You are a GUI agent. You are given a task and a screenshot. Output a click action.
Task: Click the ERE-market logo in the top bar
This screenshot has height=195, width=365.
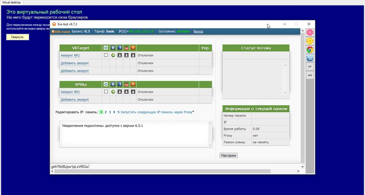[61, 32]
